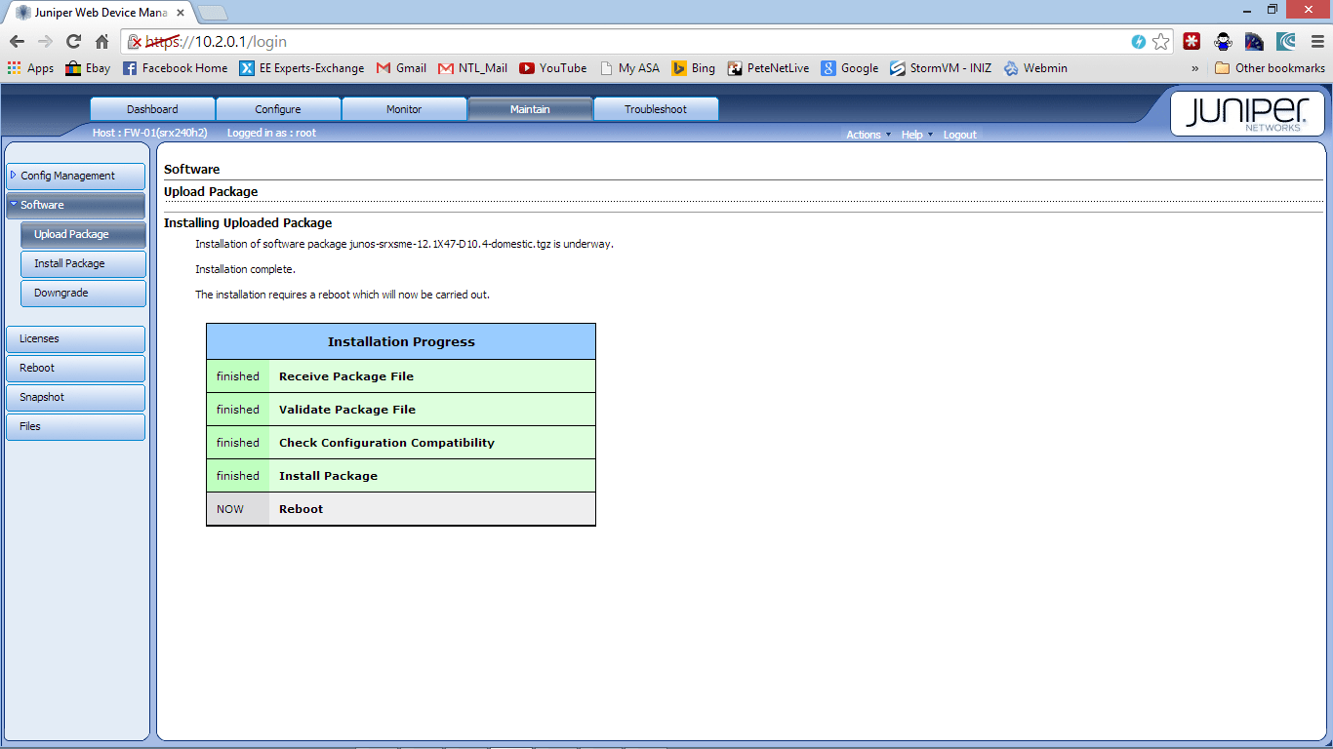The image size is (1333, 749).
Task: Open the Facebook Home bookmark
Action: coord(176,68)
